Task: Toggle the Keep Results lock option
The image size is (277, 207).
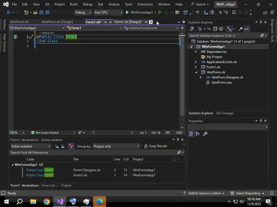Action: tap(156, 146)
